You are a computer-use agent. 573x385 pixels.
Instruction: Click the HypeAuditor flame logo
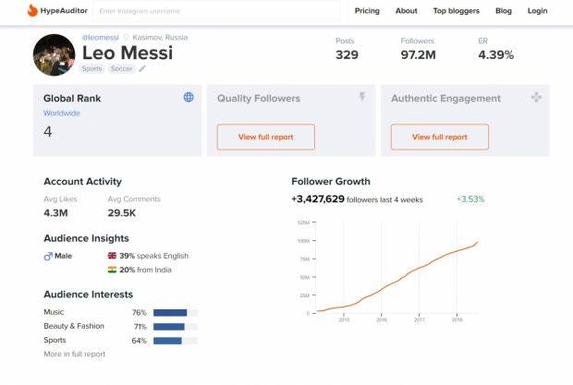32,10
